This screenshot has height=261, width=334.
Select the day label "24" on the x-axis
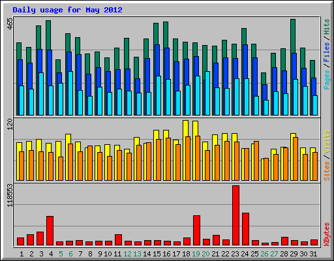click(245, 254)
